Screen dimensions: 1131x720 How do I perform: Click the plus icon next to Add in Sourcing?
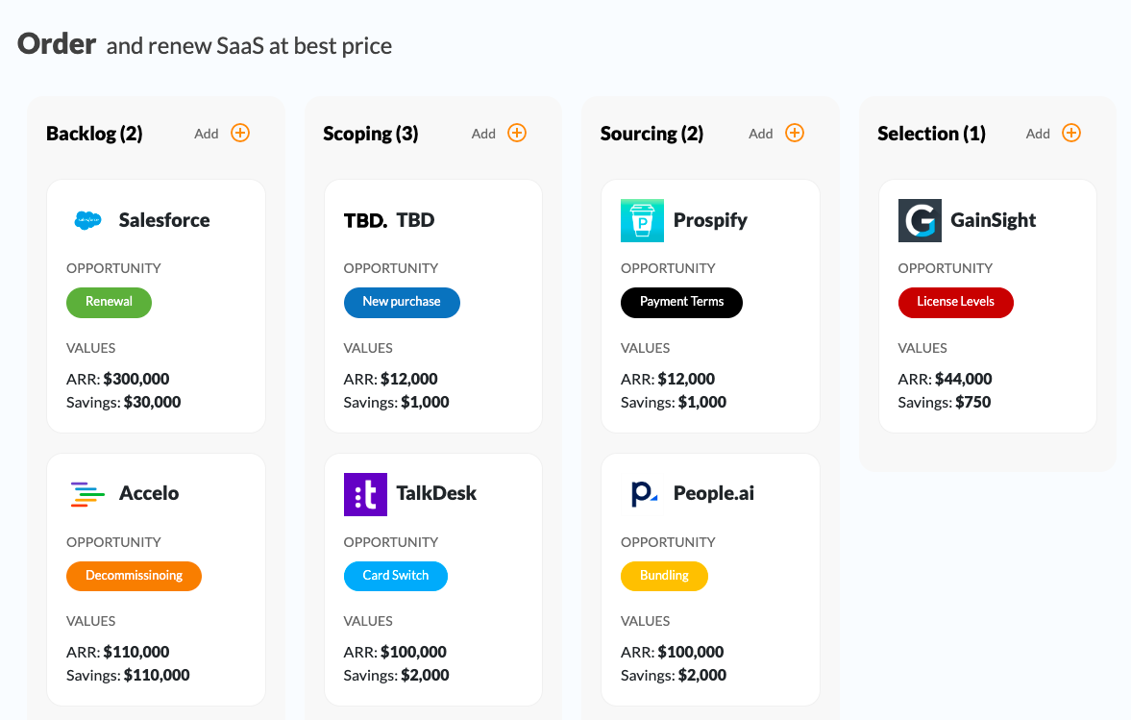pyautogui.click(x=795, y=133)
